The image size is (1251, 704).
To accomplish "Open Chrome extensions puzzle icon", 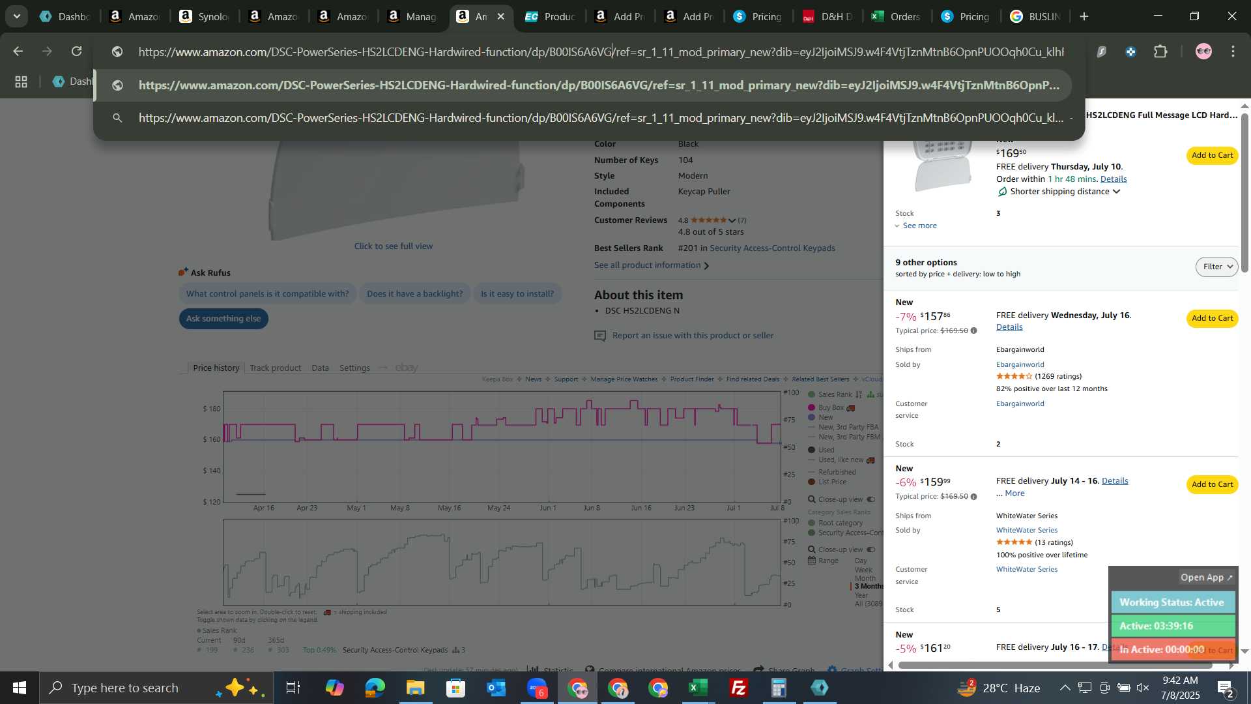I will pos(1160,51).
